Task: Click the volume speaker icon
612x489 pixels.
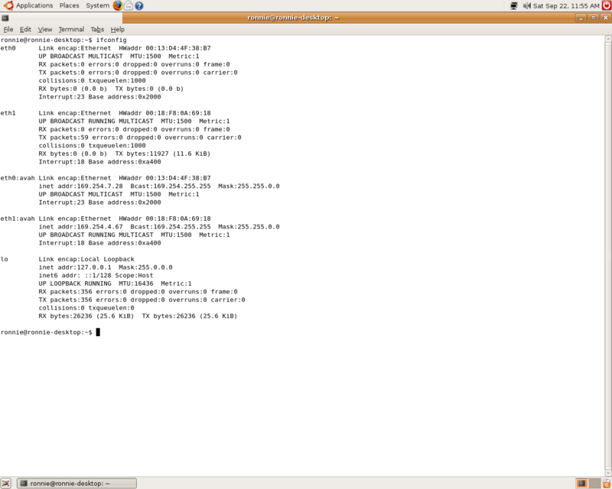Action: [x=526, y=5]
